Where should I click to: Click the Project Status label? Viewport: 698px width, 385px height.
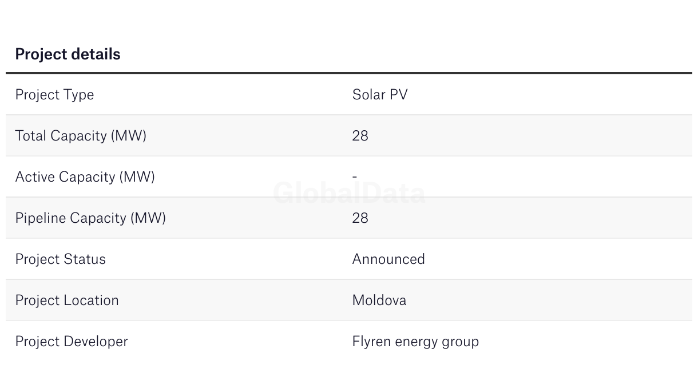60,259
